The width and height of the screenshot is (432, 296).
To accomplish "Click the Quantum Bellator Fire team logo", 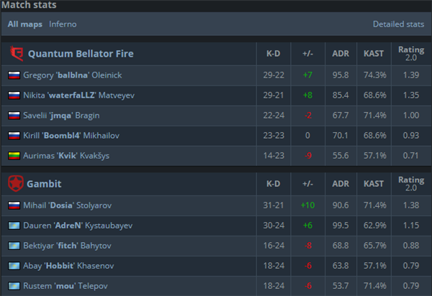I will pyautogui.click(x=17, y=54).
